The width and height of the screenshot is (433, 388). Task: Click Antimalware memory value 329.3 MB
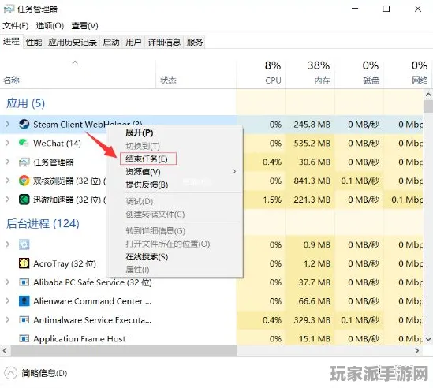point(312,320)
